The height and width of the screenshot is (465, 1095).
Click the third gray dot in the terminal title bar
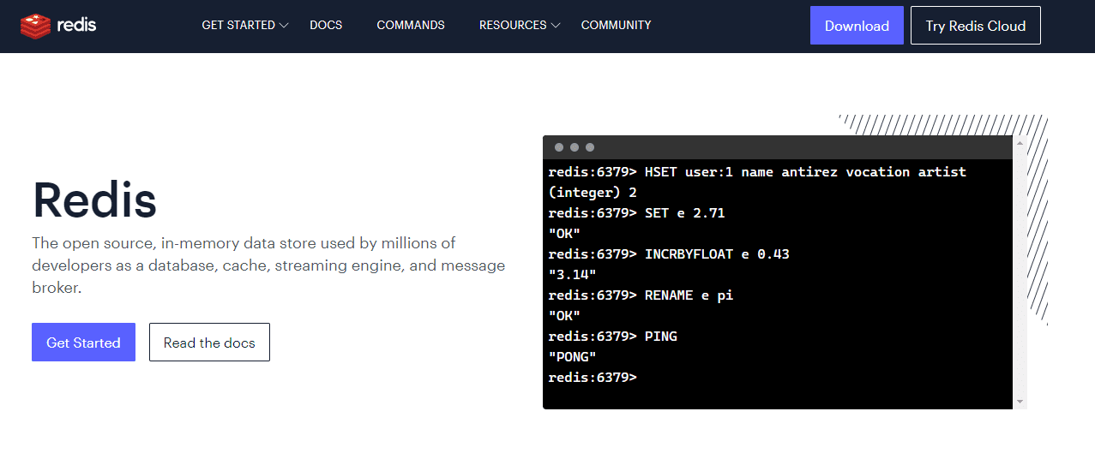tap(590, 147)
